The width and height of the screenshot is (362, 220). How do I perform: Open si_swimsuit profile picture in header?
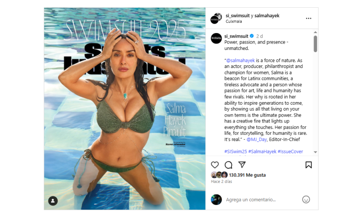[216, 18]
